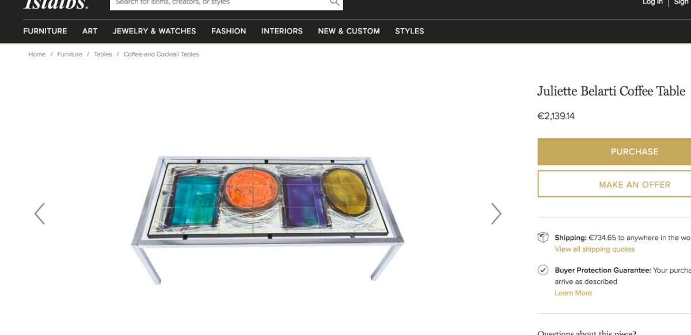
Task: Open the Learn More link
Action: pyautogui.click(x=574, y=293)
